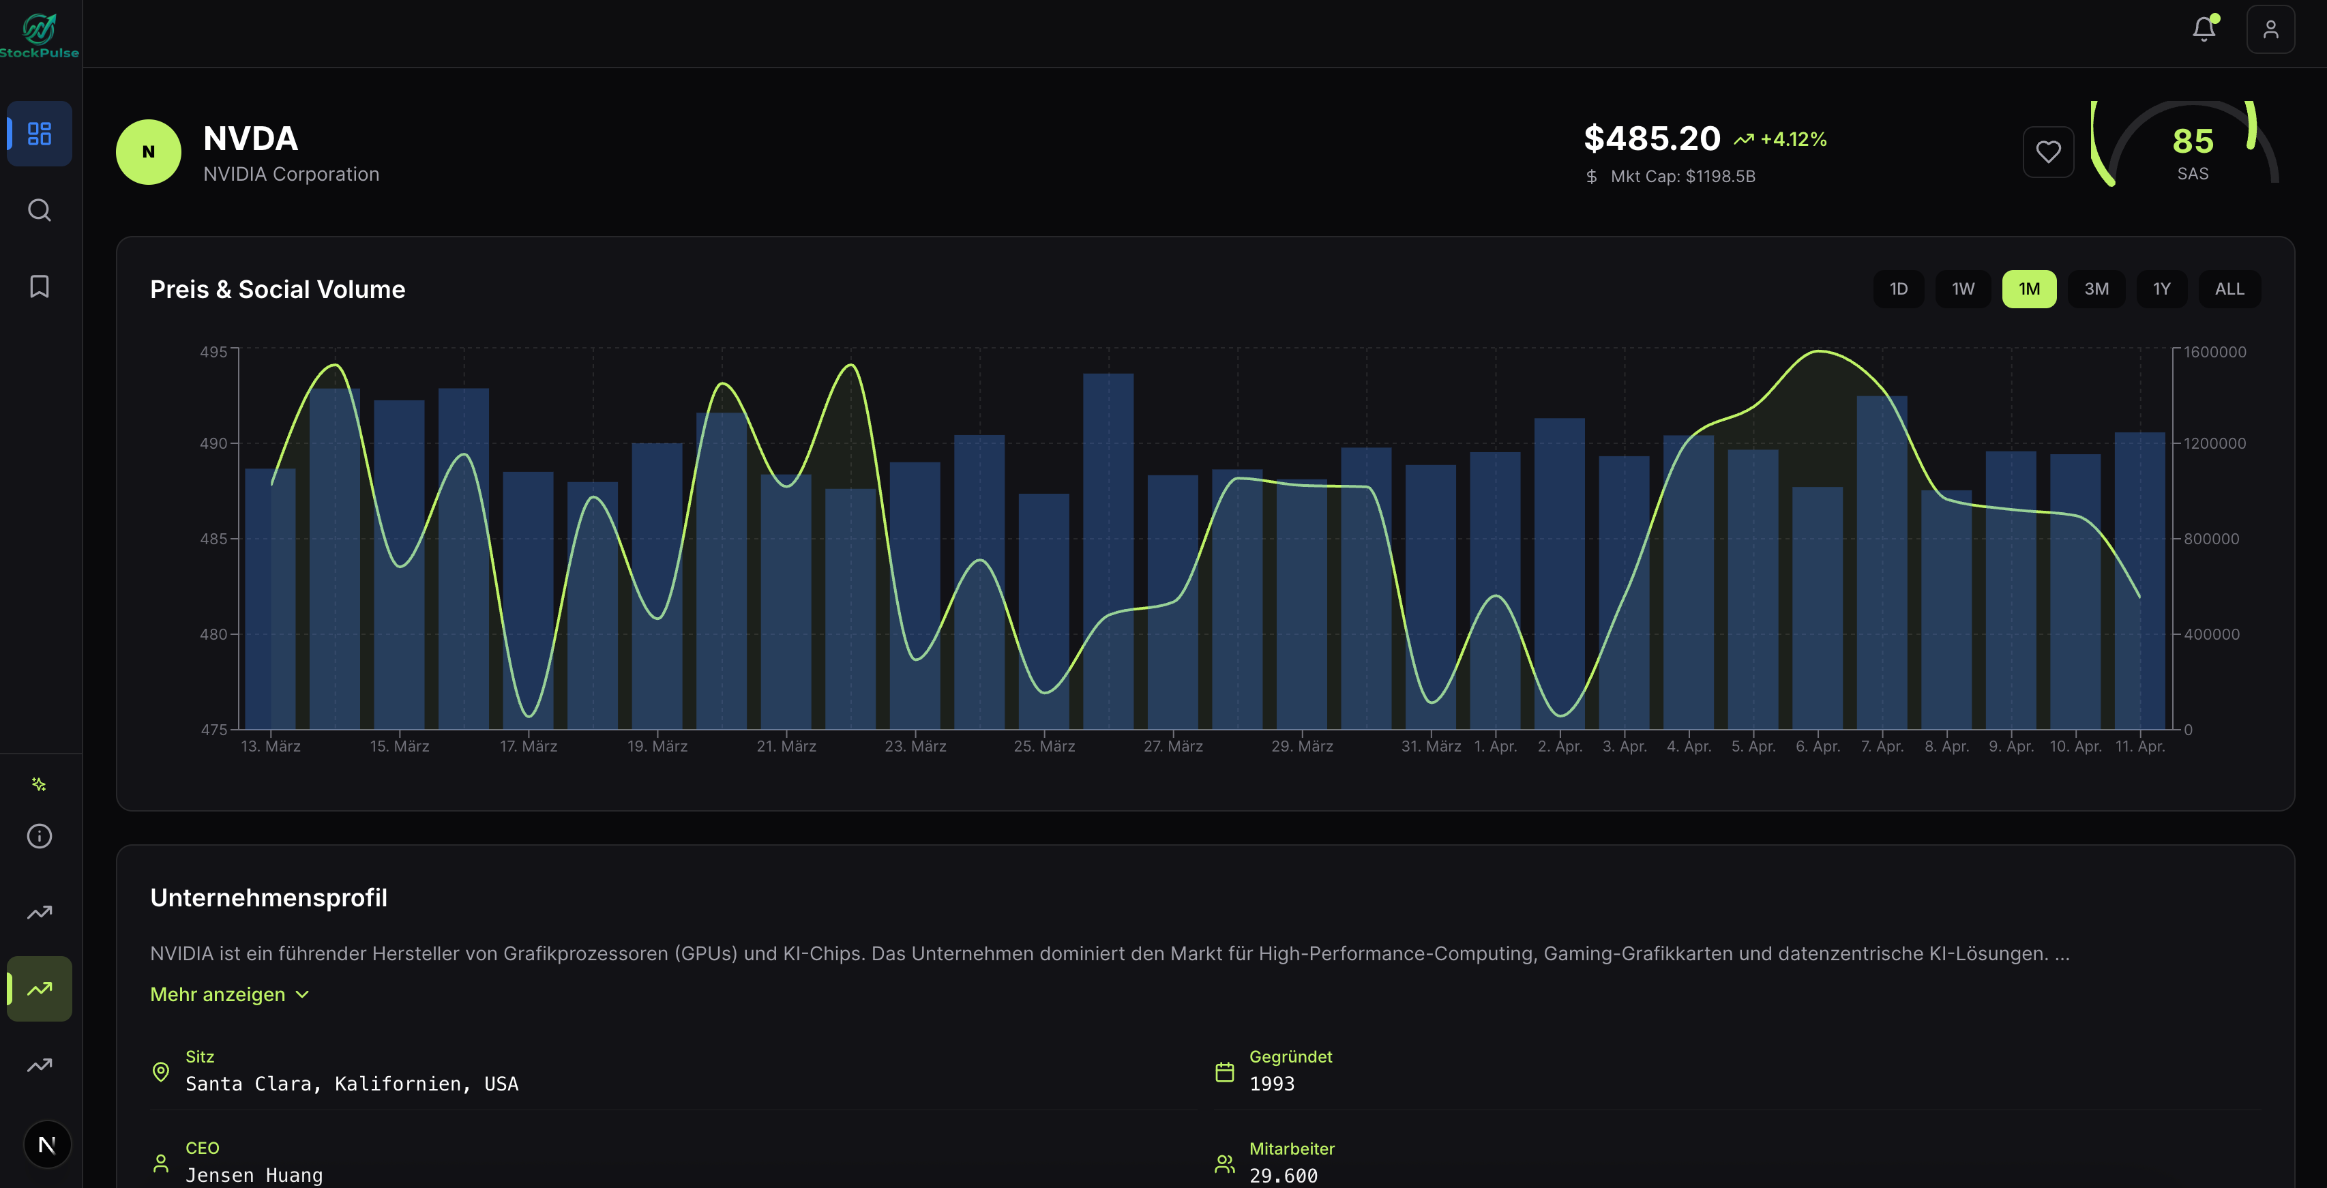The width and height of the screenshot is (2327, 1188).
Task: Select the active 1M range
Action: tap(2029, 289)
